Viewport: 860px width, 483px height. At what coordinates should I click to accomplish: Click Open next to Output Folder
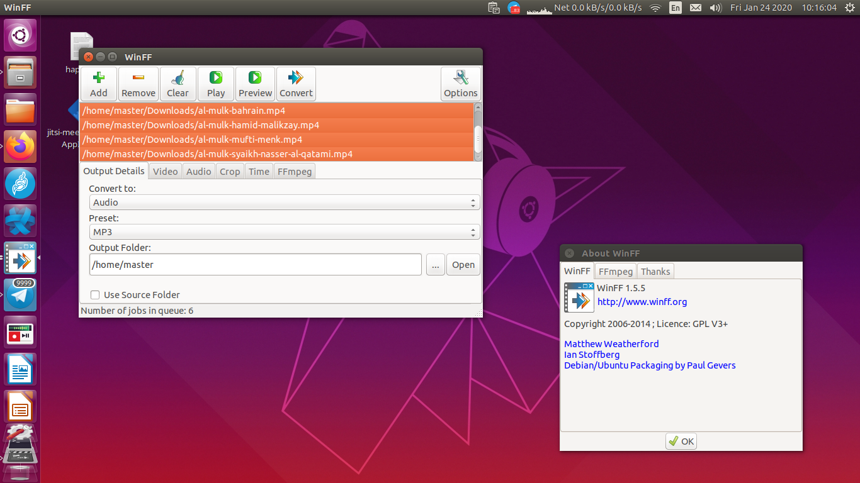pos(463,265)
